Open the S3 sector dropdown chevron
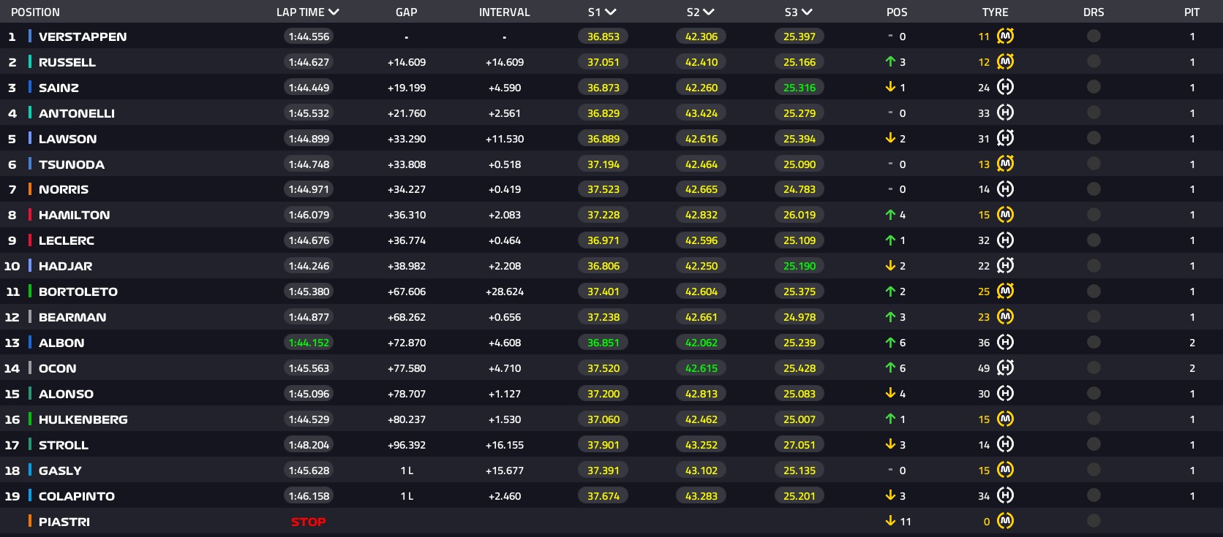The image size is (1223, 537). 807,12
